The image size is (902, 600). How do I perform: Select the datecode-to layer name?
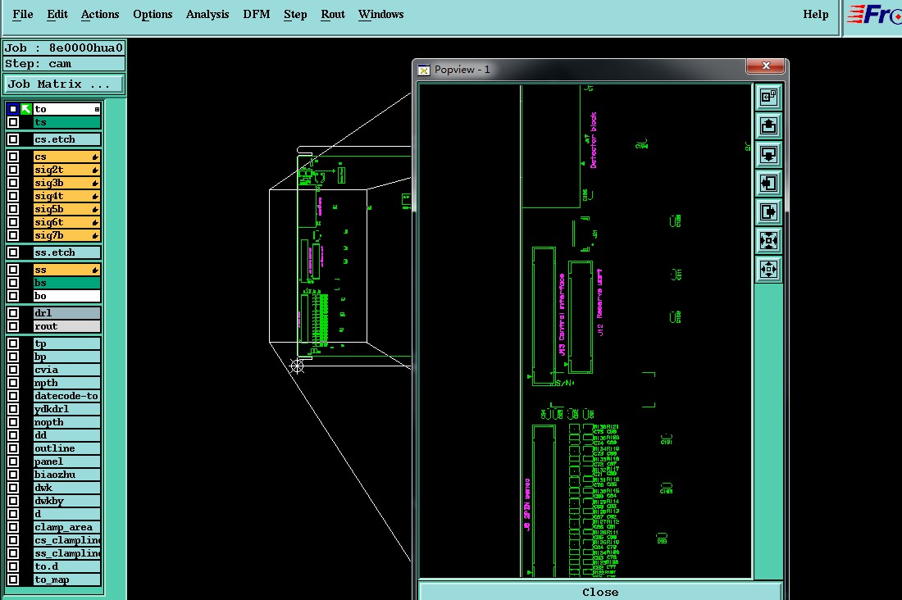coord(66,397)
